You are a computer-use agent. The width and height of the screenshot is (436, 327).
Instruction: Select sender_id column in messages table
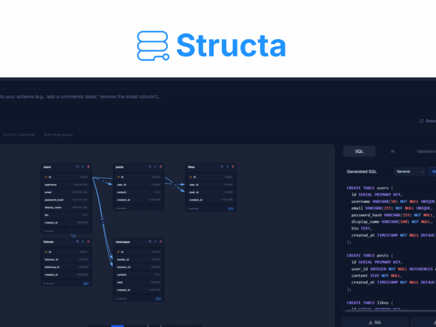pyautogui.click(x=139, y=259)
